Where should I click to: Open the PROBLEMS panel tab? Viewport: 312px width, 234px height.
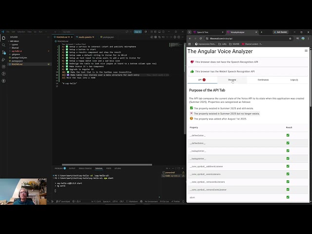point(60,168)
